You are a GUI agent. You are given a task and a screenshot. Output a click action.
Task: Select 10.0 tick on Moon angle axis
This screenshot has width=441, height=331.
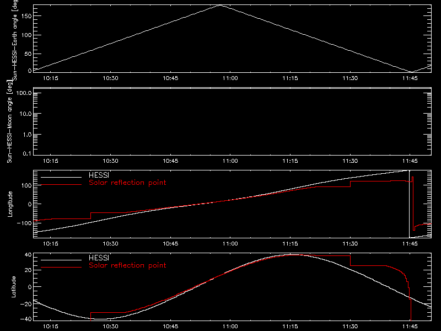click(x=25, y=114)
